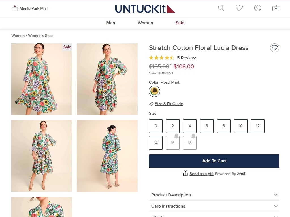Click notify bell on size 18
The width and height of the screenshot is (290, 217).
pos(193,136)
